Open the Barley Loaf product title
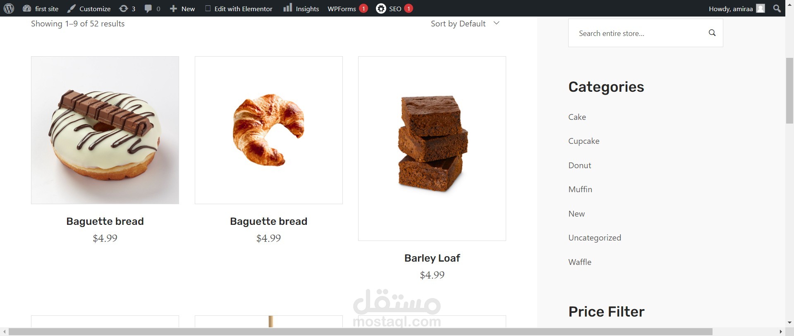The image size is (794, 336). (432, 258)
